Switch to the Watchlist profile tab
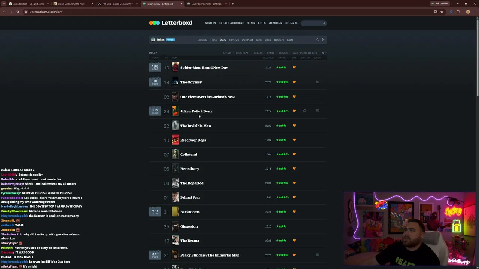 pyautogui.click(x=247, y=40)
